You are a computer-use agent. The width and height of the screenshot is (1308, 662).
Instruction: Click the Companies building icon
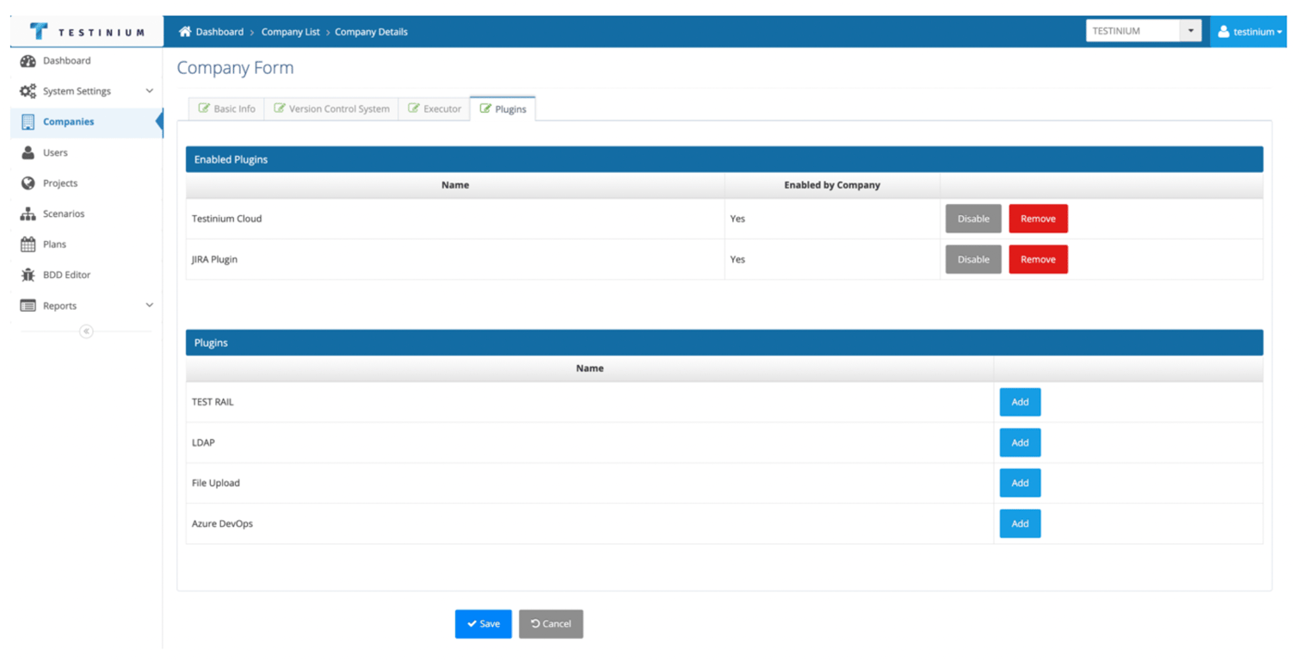pyautogui.click(x=28, y=122)
